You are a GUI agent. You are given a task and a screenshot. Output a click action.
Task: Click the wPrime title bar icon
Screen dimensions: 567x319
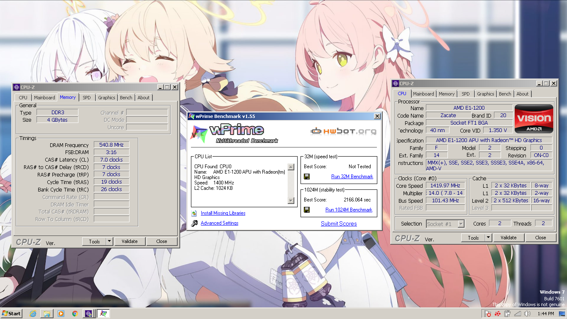(x=192, y=116)
